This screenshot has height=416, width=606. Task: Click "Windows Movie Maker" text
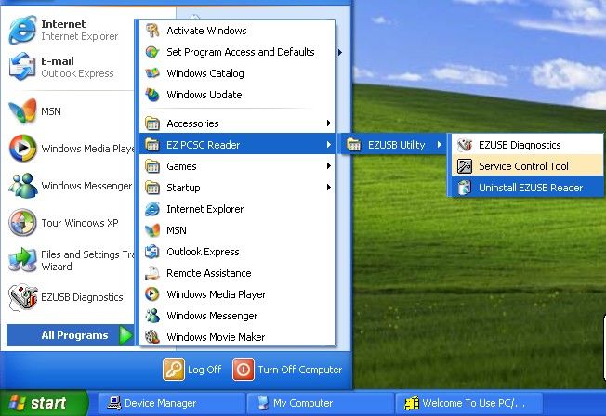[x=216, y=337]
